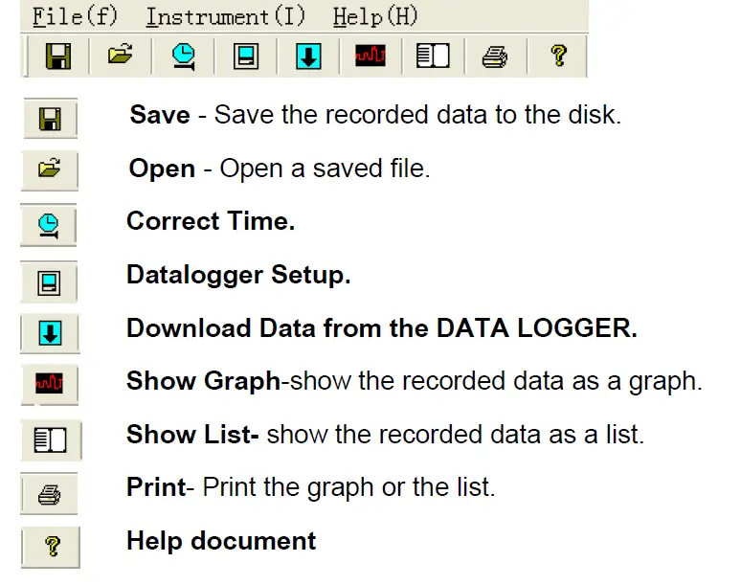Click the floppy disk icon beside the Save description
The image size is (741, 585).
(x=47, y=119)
